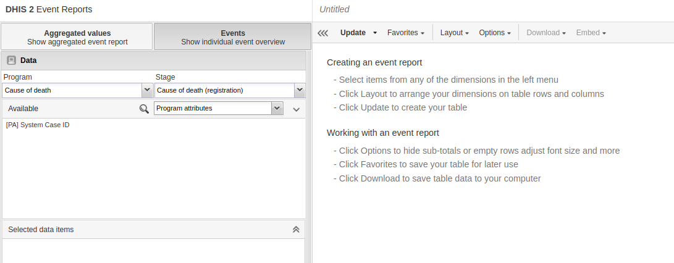Collapse Selected data items with double chevron
674x263 pixels.
tap(296, 230)
